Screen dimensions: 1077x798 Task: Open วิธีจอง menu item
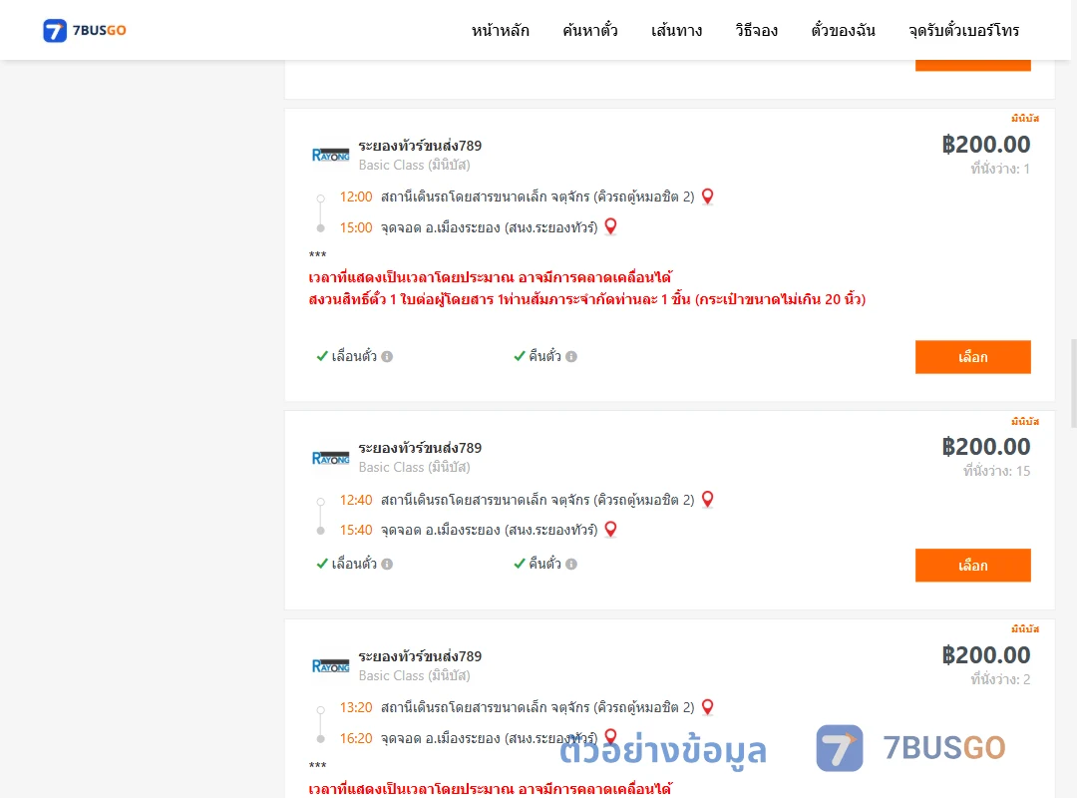(756, 30)
